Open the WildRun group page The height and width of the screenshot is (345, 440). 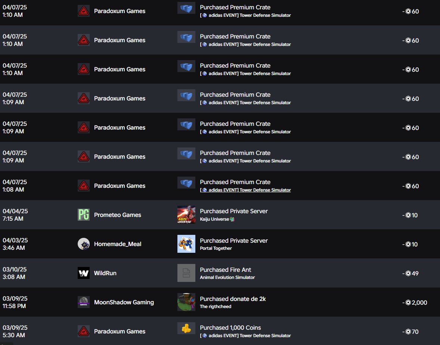(x=105, y=273)
